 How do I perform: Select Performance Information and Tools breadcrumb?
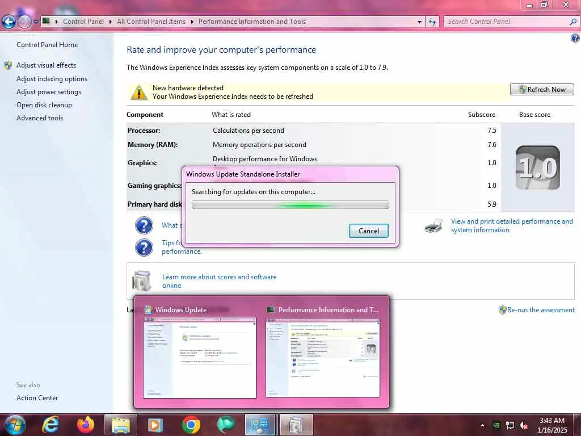[252, 22]
